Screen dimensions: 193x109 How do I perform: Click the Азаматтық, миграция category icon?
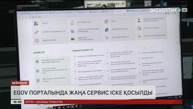pos(72,31)
